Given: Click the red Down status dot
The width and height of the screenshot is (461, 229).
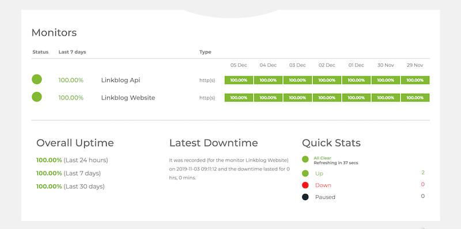Looking at the screenshot, I should coord(305,185).
